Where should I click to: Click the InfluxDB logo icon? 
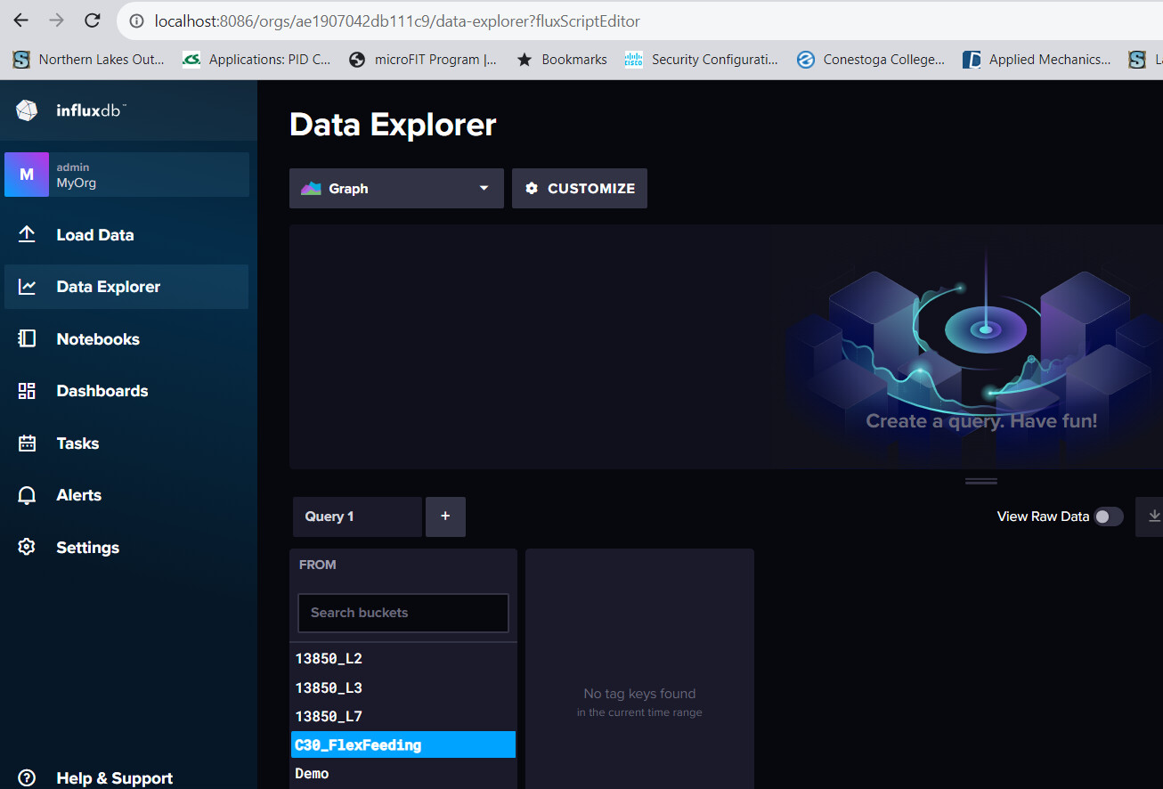pos(28,110)
